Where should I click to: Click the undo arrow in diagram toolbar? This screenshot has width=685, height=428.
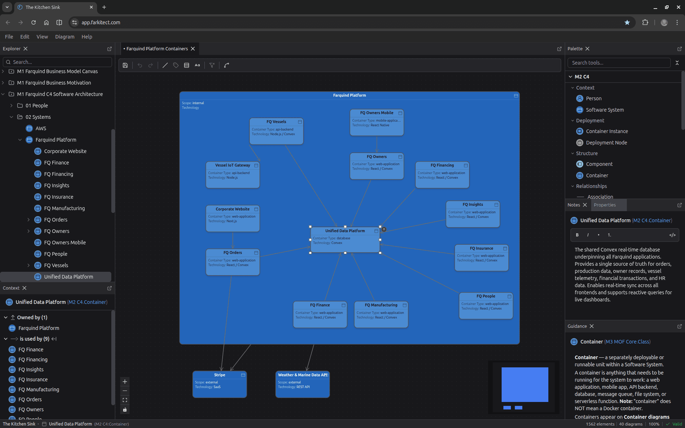(x=140, y=65)
